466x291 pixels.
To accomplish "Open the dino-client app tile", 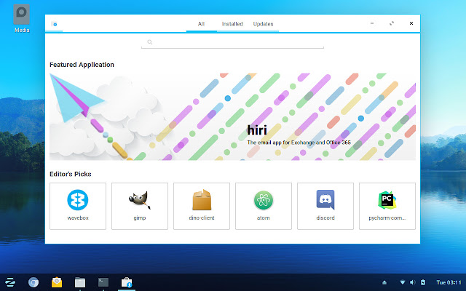I will point(202,206).
